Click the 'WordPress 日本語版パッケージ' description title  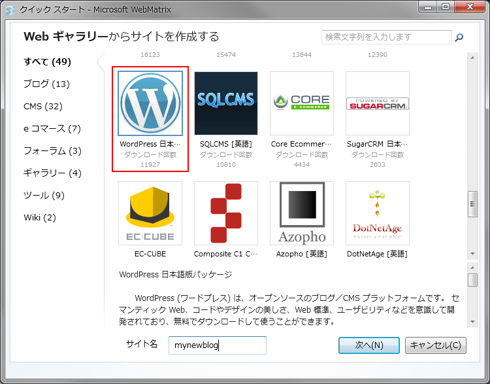point(176,275)
